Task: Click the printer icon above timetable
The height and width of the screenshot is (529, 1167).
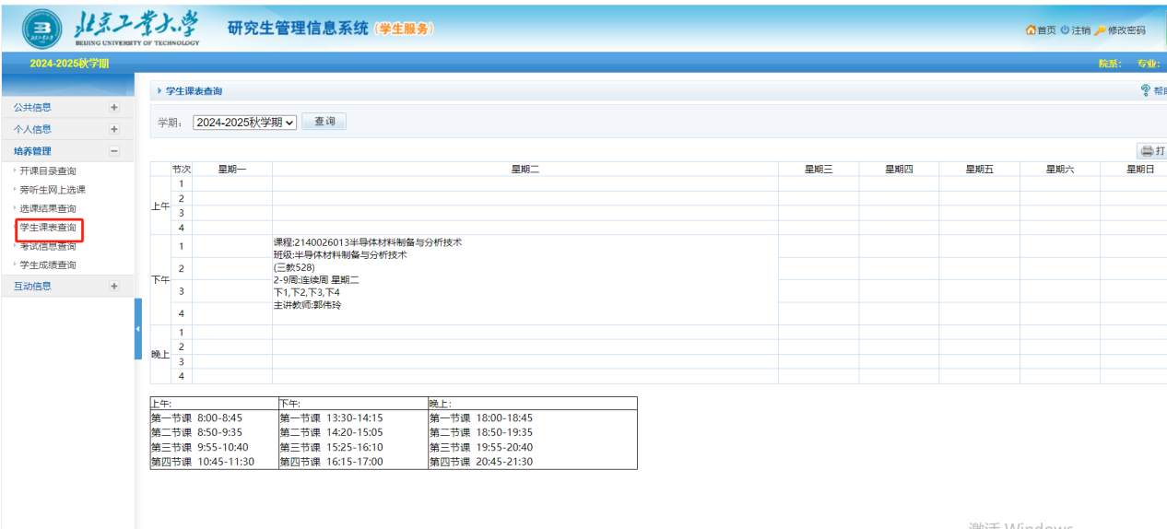Action: click(1147, 151)
